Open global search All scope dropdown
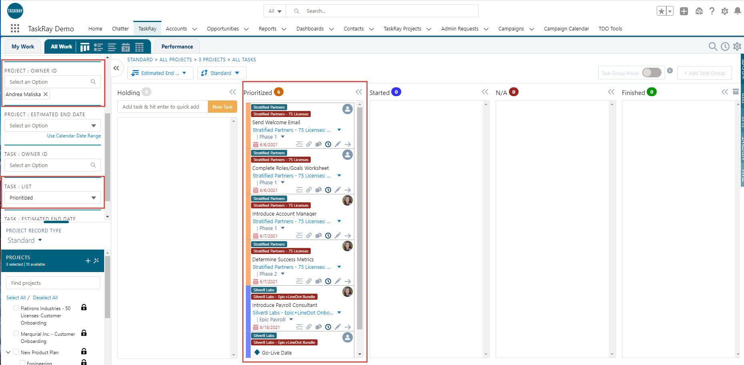The width and height of the screenshot is (744, 365). click(275, 11)
